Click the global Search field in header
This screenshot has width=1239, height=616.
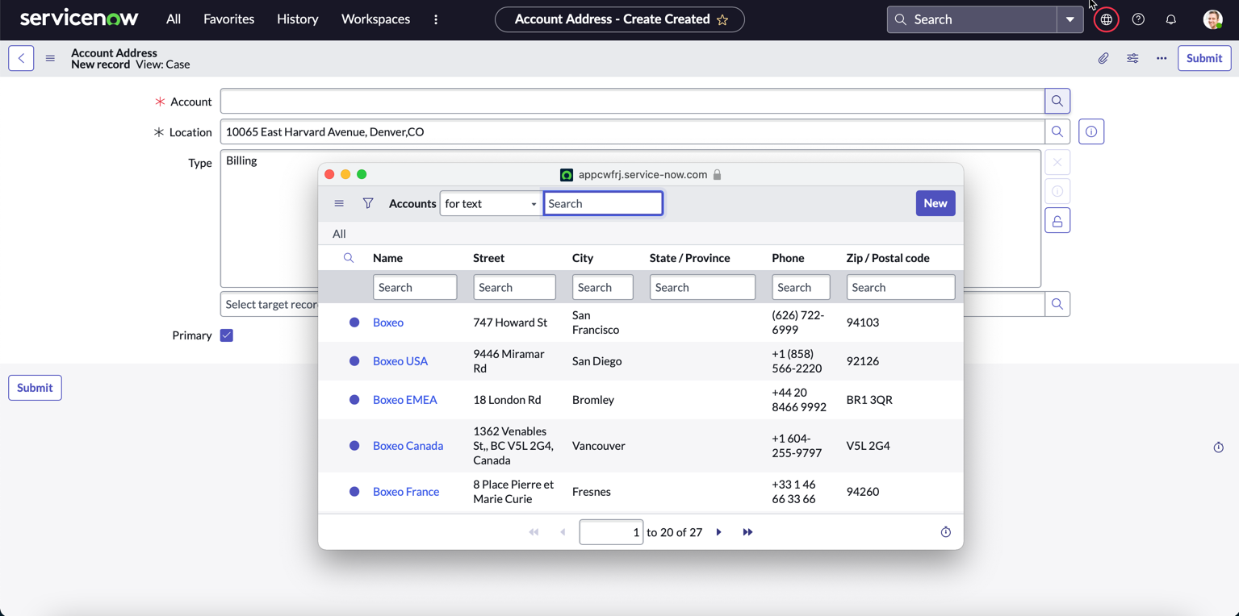pyautogui.click(x=972, y=19)
